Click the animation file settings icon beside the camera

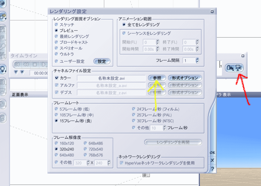tap(230, 68)
